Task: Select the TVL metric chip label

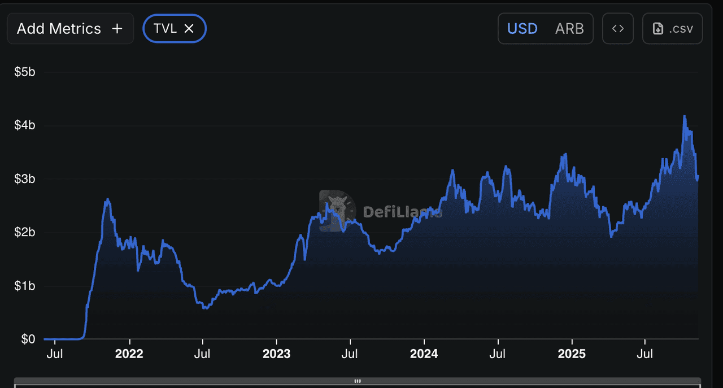Action: tap(165, 29)
